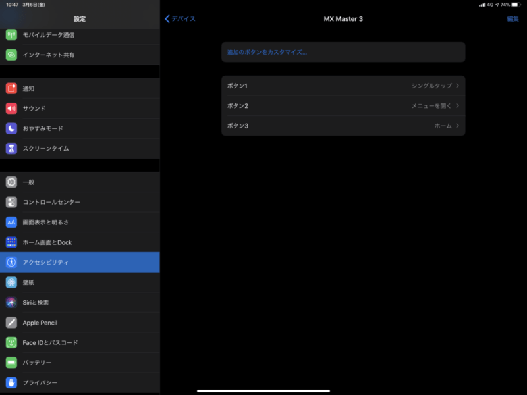Open おやすみモード settings
This screenshot has width=527, height=395.
pos(80,128)
